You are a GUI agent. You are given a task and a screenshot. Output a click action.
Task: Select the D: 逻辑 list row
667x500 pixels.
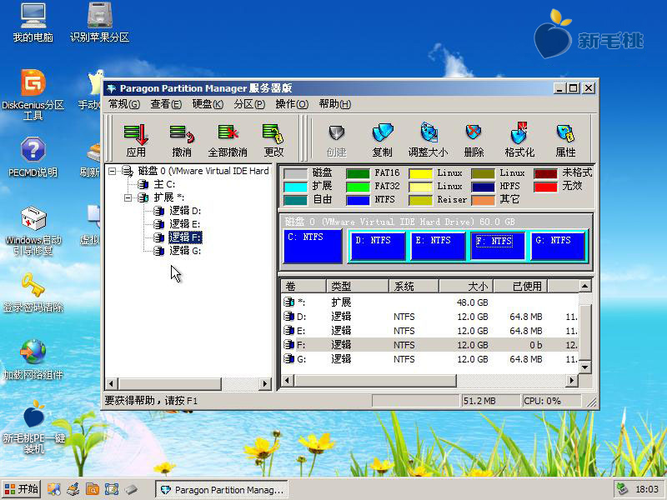click(x=429, y=317)
